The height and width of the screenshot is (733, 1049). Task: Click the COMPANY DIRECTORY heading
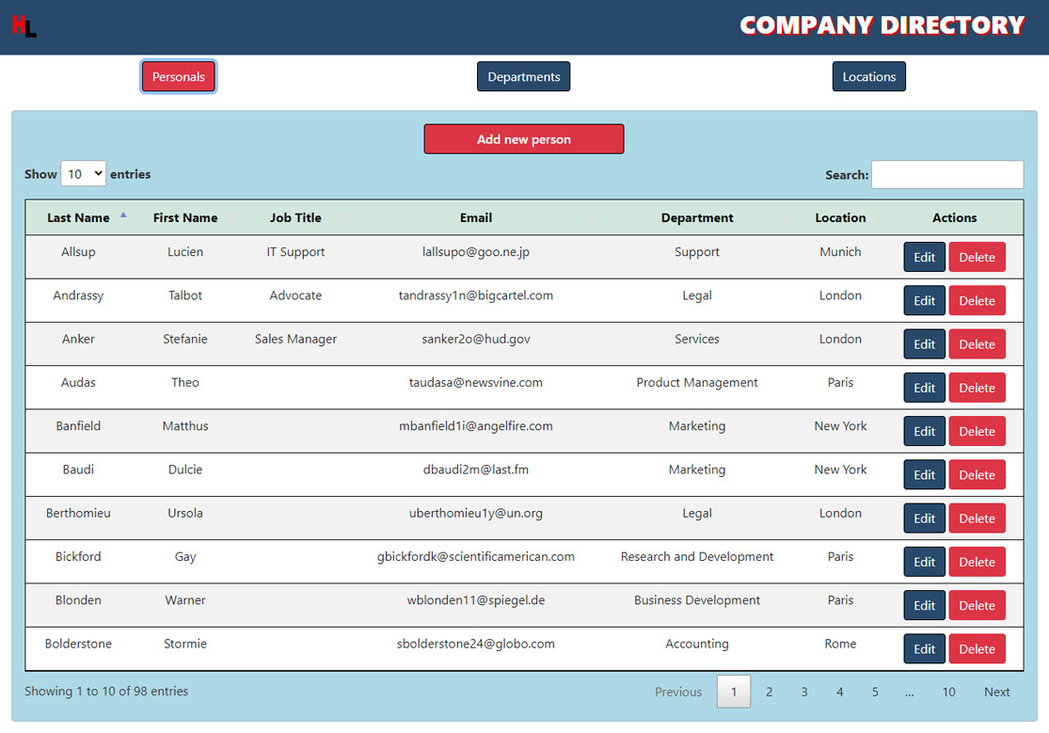(882, 25)
